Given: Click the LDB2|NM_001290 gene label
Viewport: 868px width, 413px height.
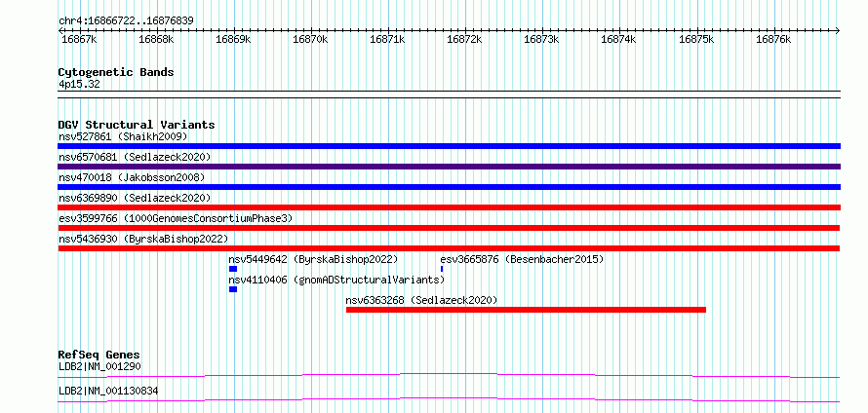Looking at the screenshot, I should coord(100,366).
